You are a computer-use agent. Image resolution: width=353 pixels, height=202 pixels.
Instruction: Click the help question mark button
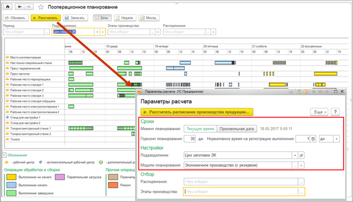pyautogui.click(x=336, y=112)
